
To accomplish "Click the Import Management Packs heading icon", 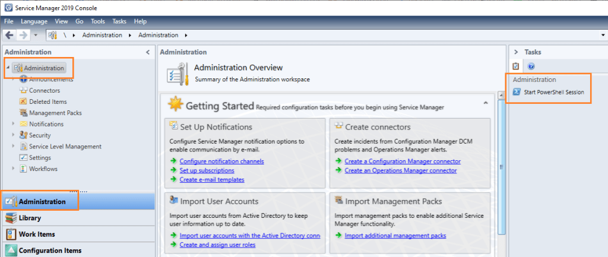I will [x=339, y=201].
